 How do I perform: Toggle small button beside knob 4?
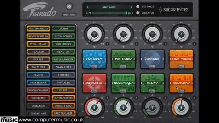(194, 44)
